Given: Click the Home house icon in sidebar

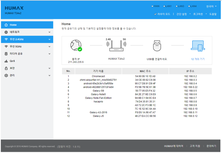Looking at the screenshot, I should click(6, 25).
